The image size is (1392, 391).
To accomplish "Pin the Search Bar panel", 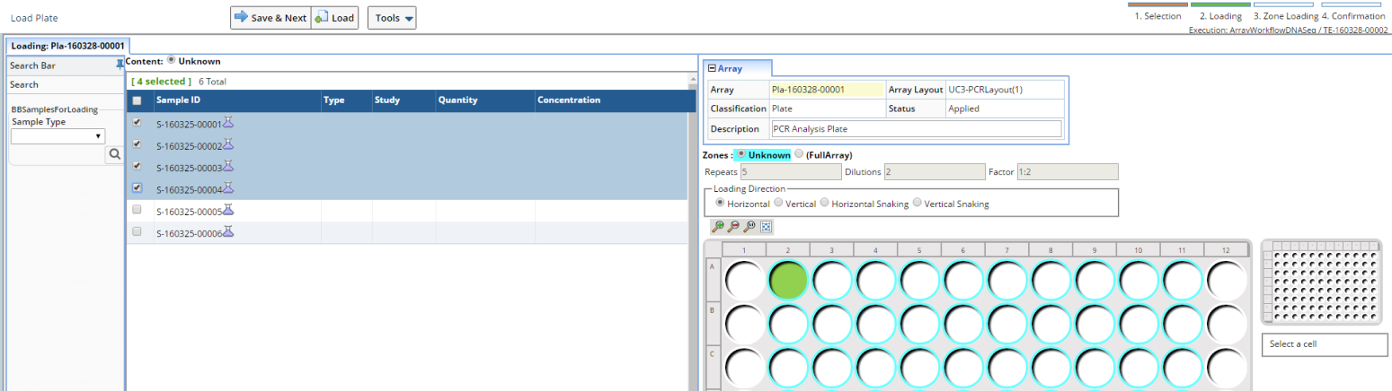I will (120, 65).
